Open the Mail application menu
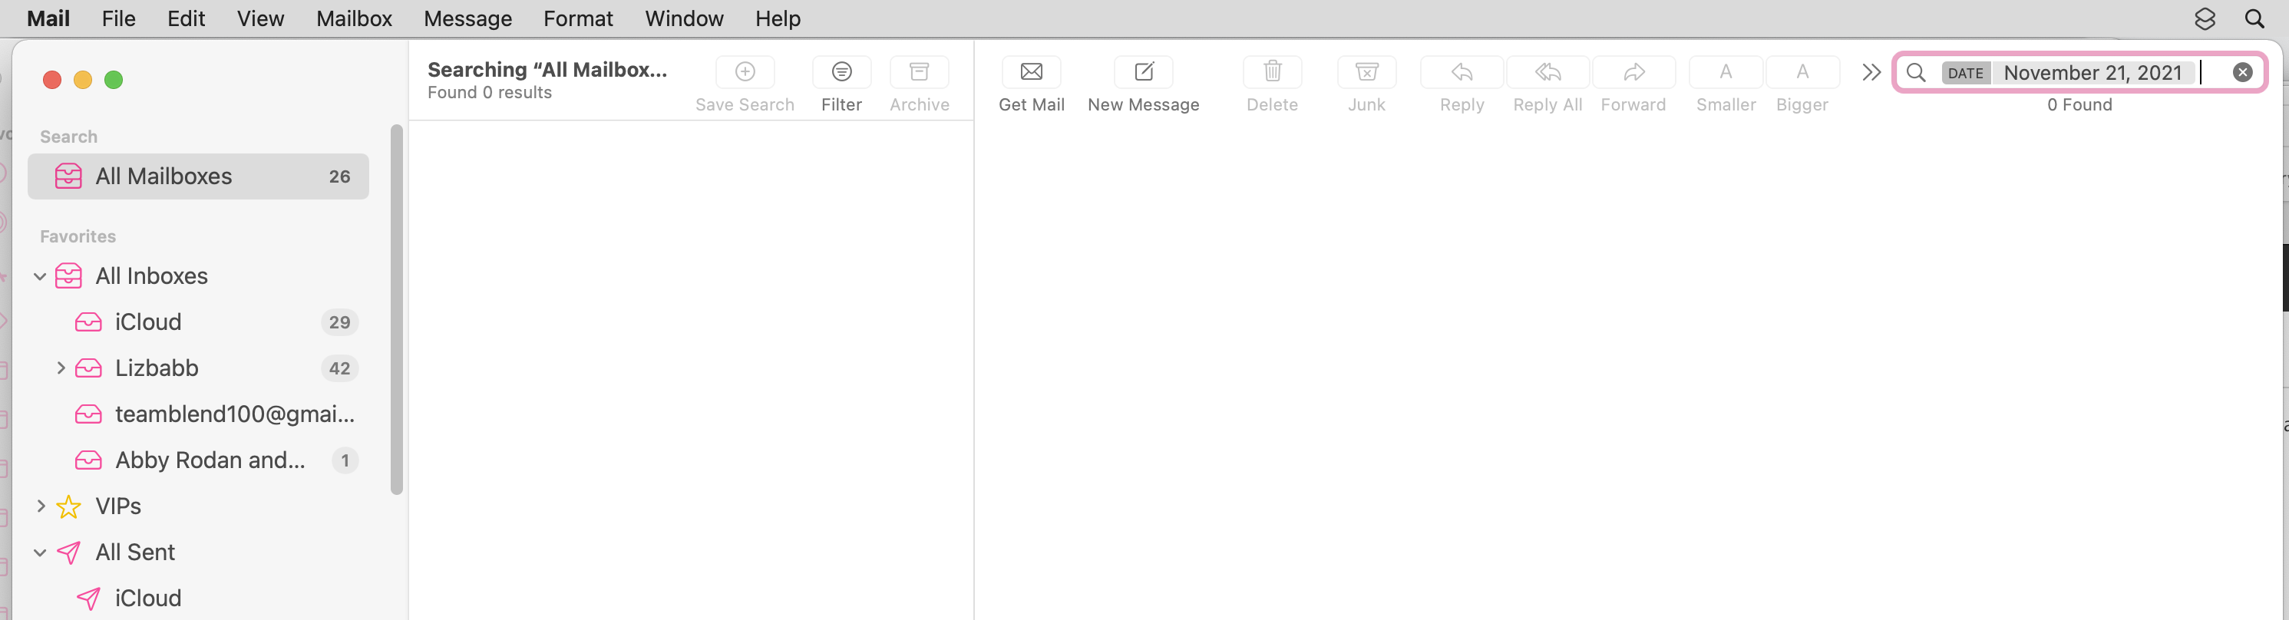 click(x=48, y=18)
